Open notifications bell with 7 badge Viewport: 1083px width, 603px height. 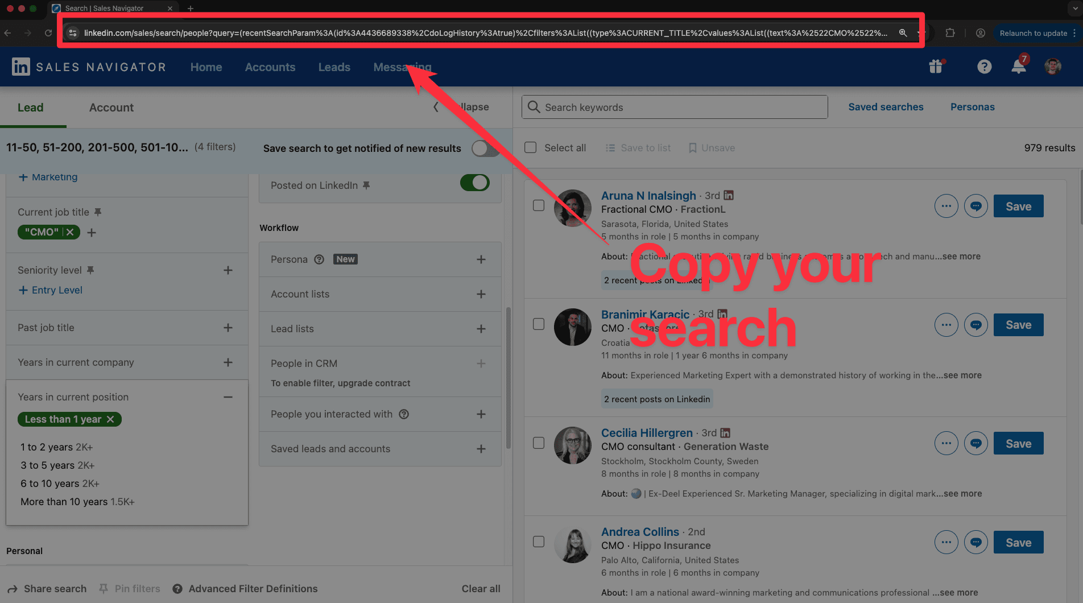pos(1019,66)
